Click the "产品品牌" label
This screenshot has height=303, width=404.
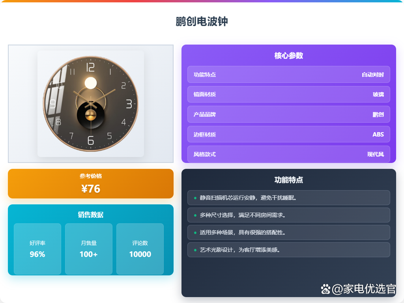coord(205,114)
